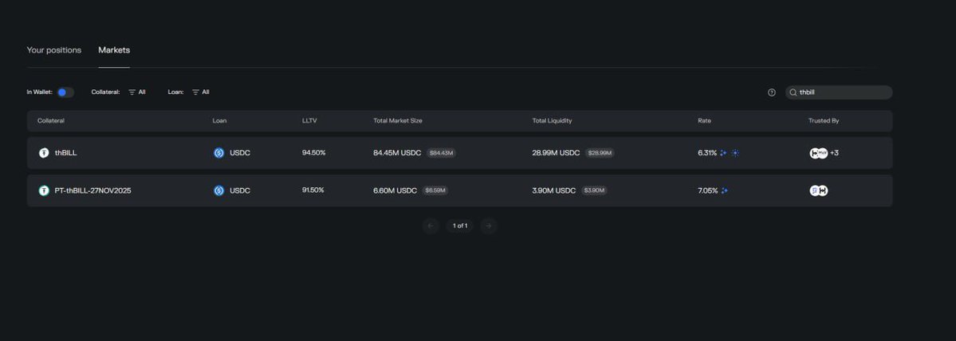Click the curator avatars in the thBILL row
Screen dimensions: 956x341
click(819, 153)
